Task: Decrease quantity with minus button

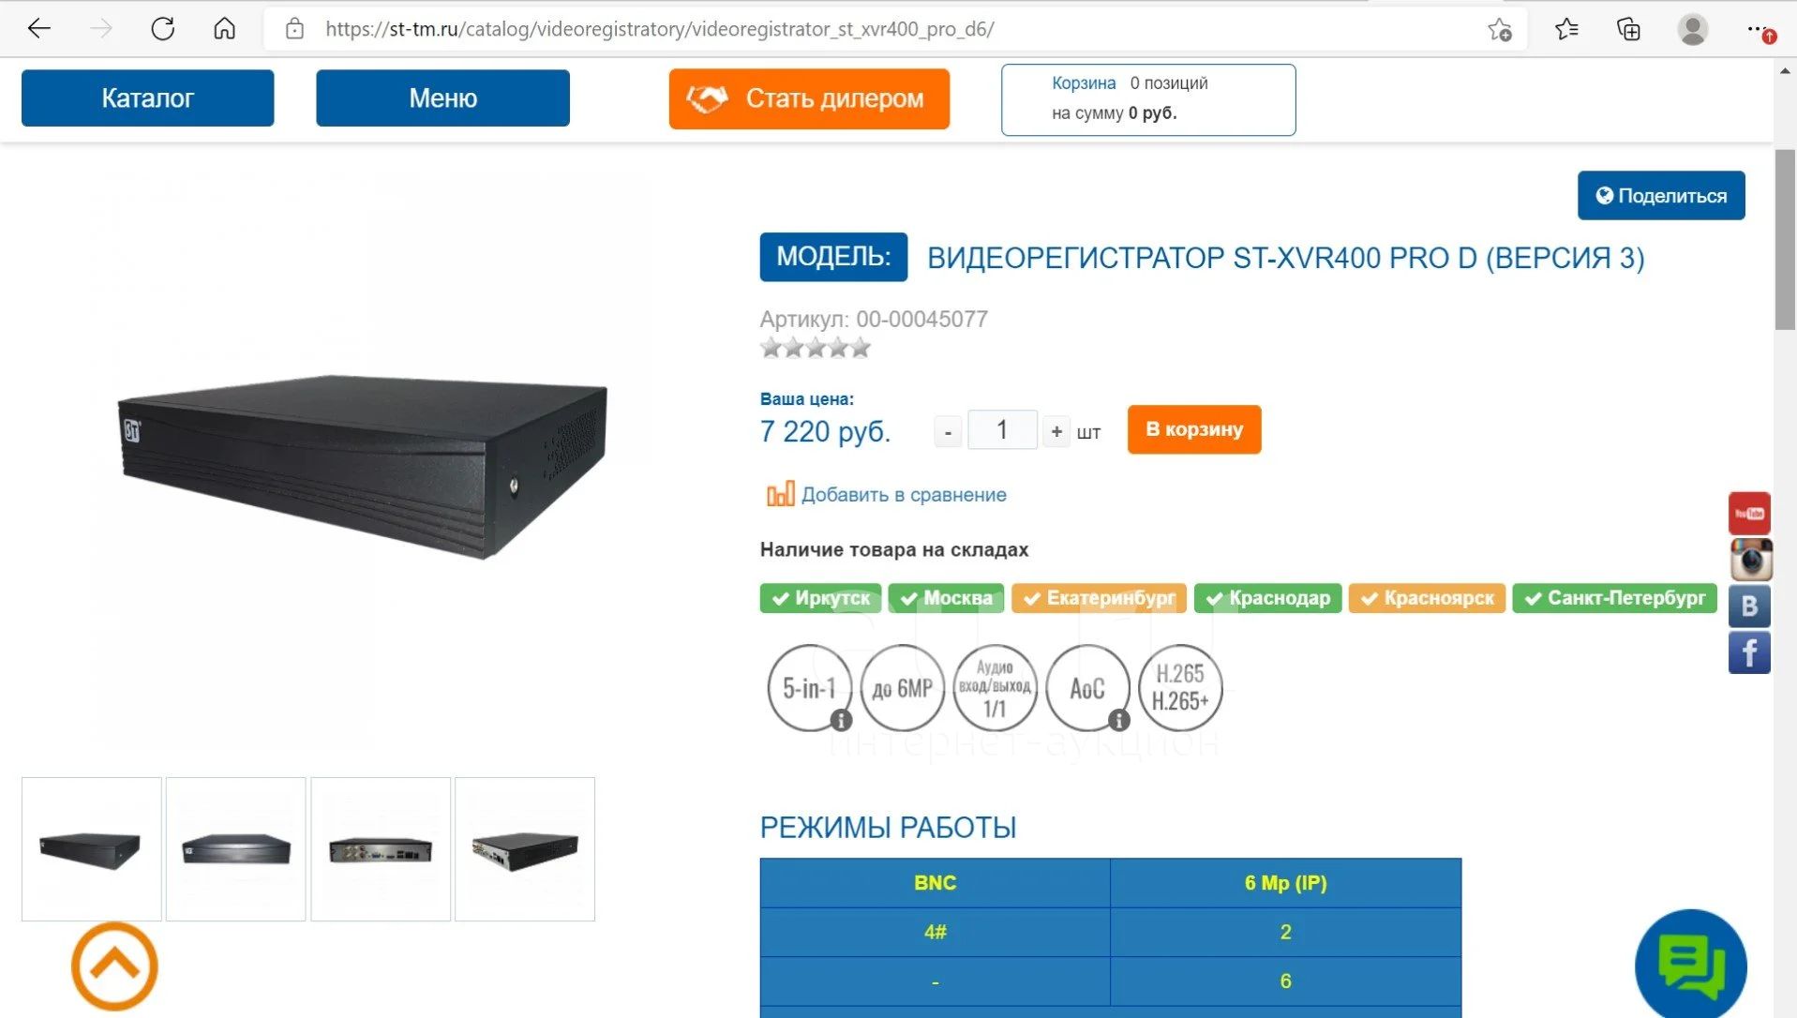Action: click(x=948, y=431)
